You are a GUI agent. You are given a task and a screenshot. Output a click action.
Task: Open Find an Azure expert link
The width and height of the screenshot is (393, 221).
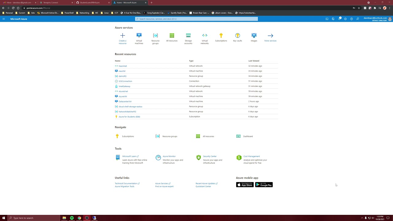[164, 186]
